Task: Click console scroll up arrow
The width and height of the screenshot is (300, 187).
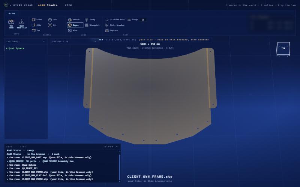Action: coord(120,151)
